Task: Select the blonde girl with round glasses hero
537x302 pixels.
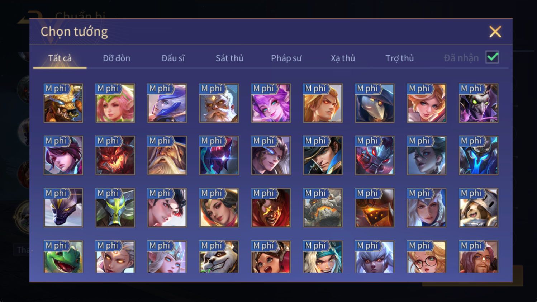Action: [x=427, y=257]
